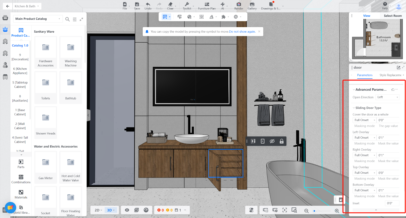Click the Undo arrow icon
This screenshot has height=218, width=406.
click(148, 4)
